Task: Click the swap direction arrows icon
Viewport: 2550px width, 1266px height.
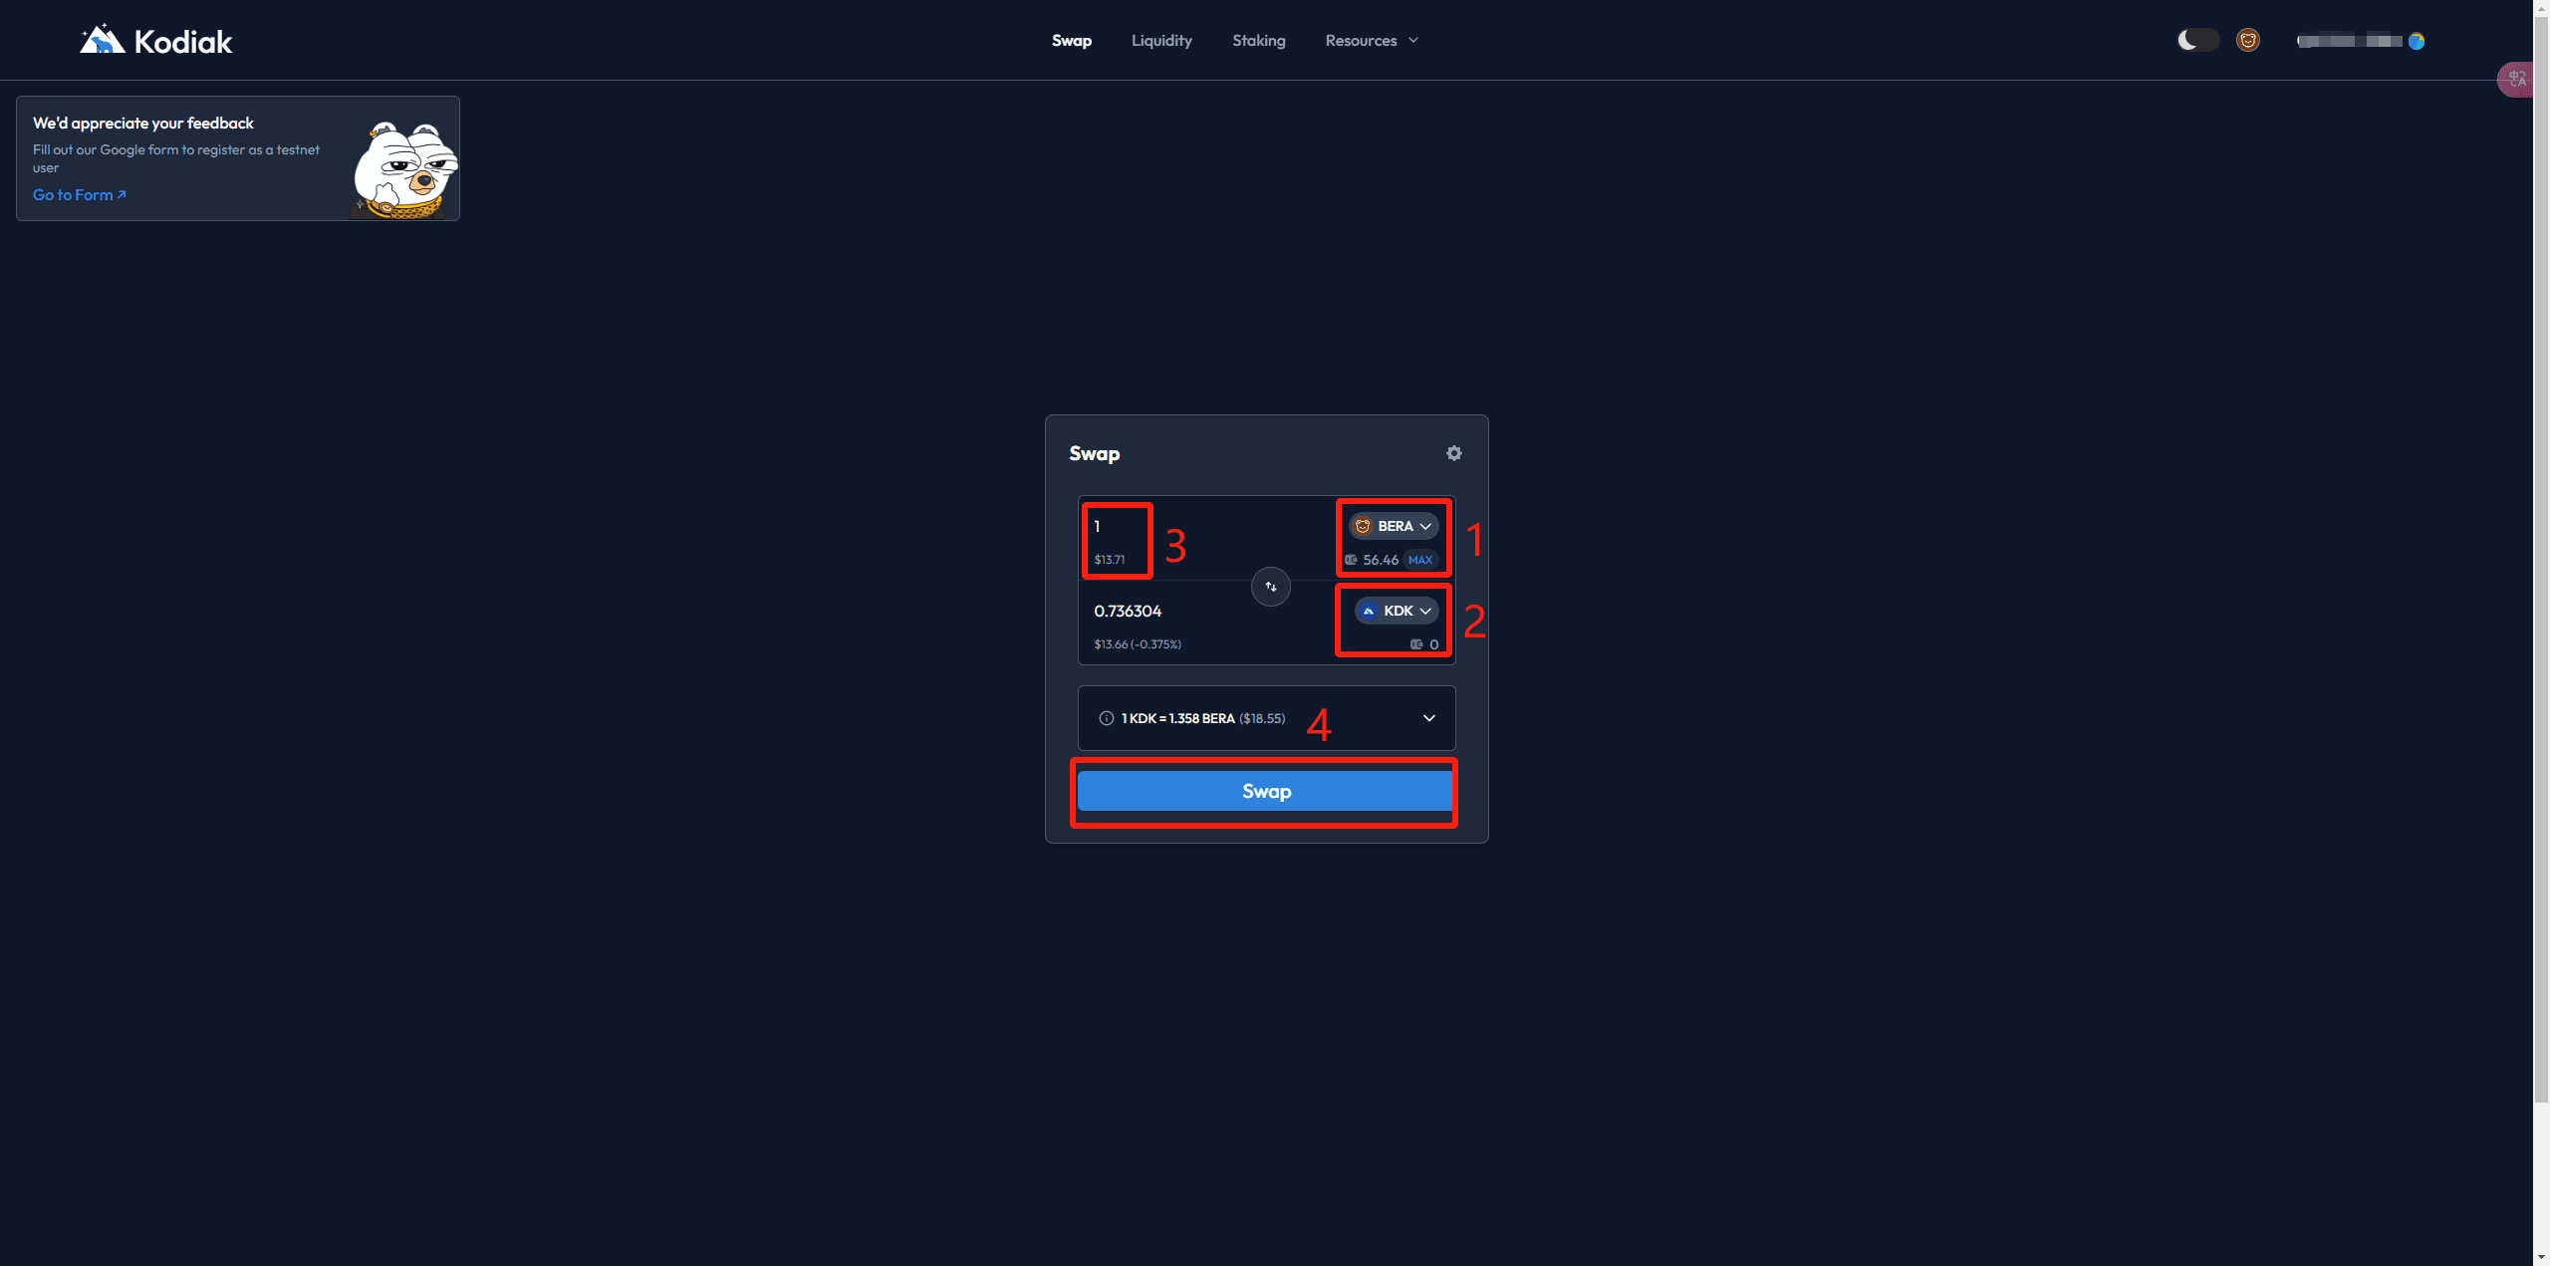Action: [x=1270, y=587]
